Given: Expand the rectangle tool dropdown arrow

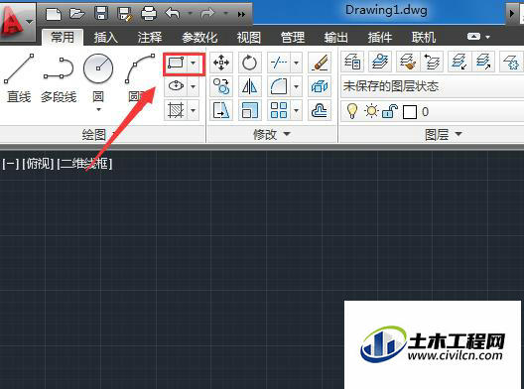Looking at the screenshot, I should [x=194, y=63].
